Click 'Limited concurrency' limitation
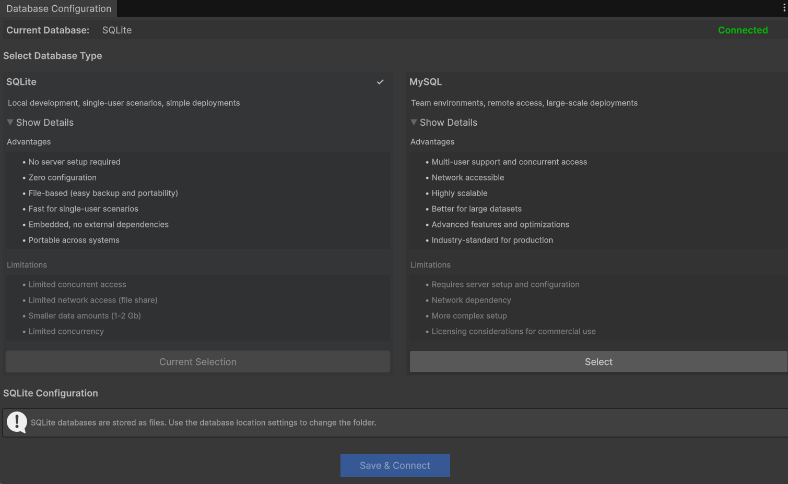Image resolution: width=788 pixels, height=484 pixels. pyautogui.click(x=66, y=332)
